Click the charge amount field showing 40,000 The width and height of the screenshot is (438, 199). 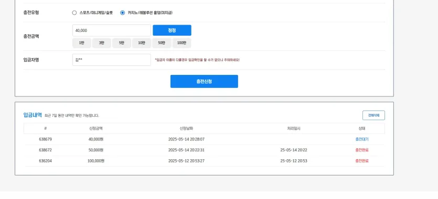[x=111, y=30]
